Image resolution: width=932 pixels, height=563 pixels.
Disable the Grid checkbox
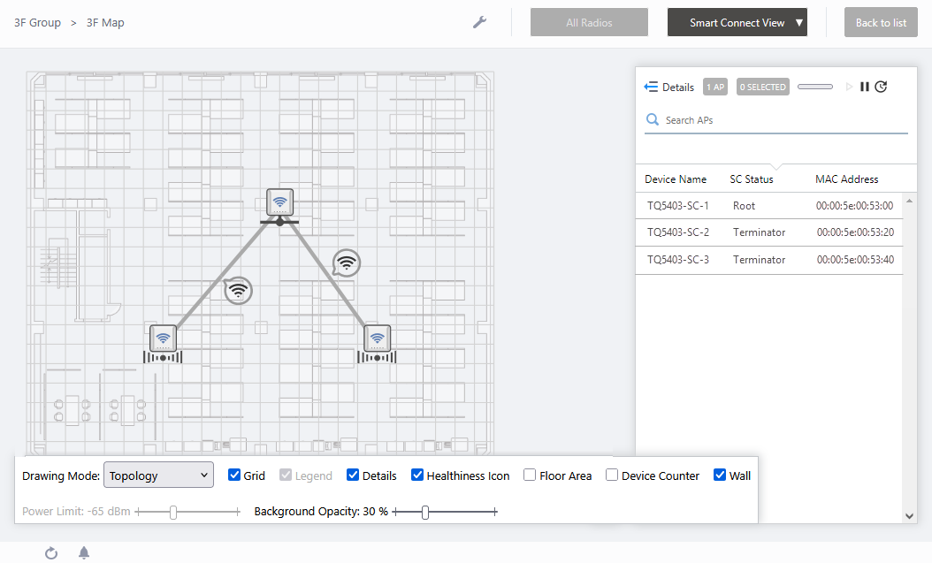pyautogui.click(x=234, y=476)
